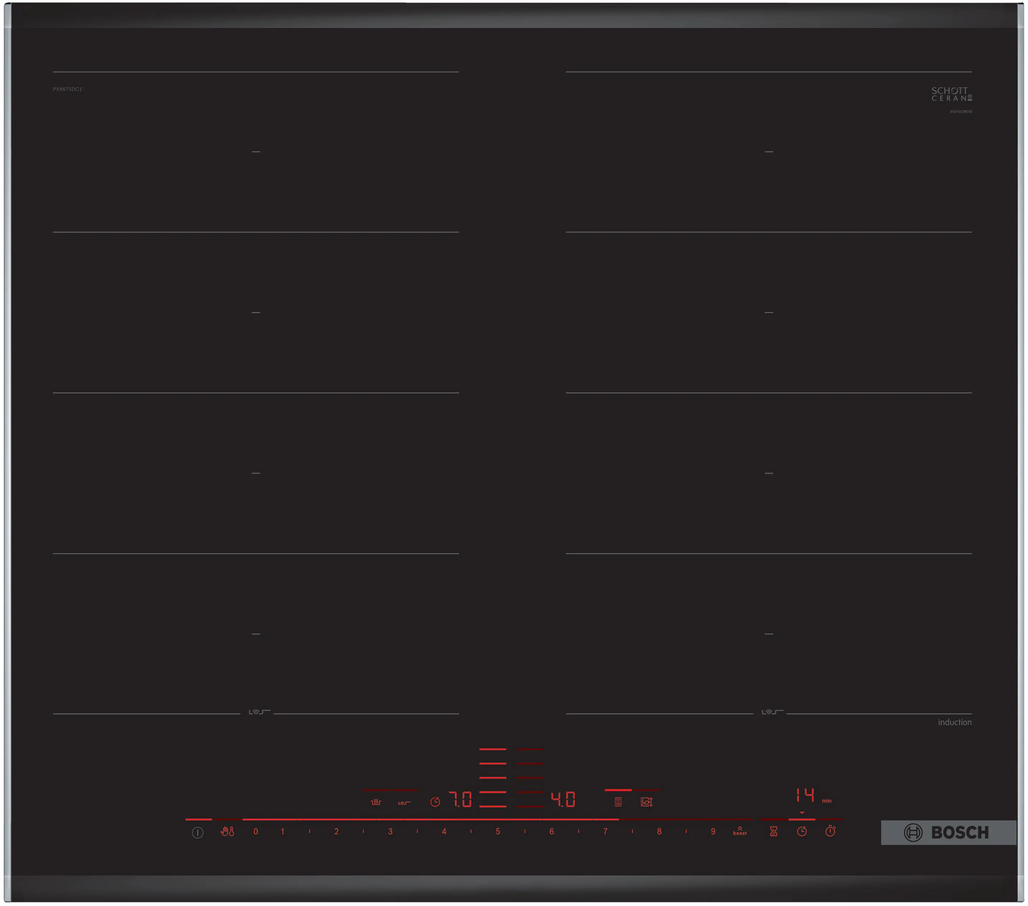Tap the 14 min timer display
The height and width of the screenshot is (906, 1028).
point(806,796)
